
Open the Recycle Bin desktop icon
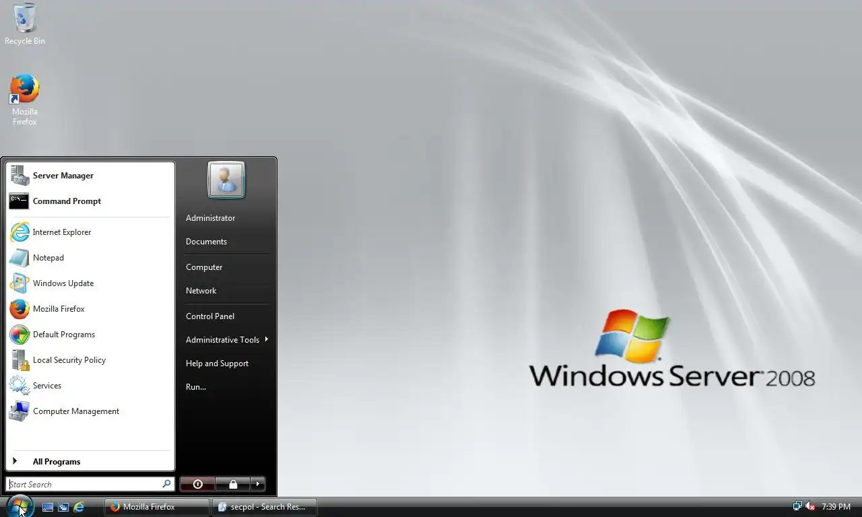25,24
